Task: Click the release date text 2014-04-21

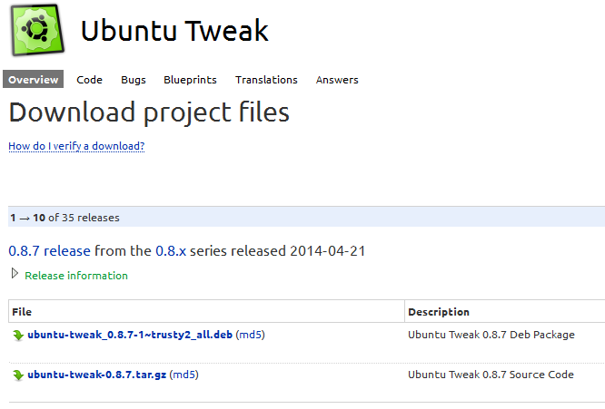Action: [x=328, y=250]
